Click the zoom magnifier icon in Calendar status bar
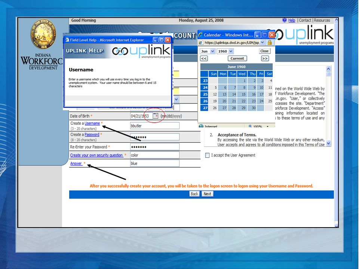The width and height of the screenshot is (359, 269). click(x=250, y=126)
